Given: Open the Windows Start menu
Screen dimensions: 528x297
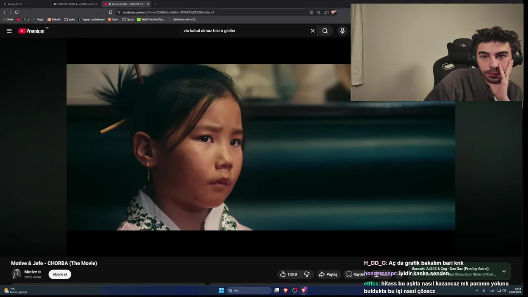Looking at the screenshot, I should [x=222, y=290].
